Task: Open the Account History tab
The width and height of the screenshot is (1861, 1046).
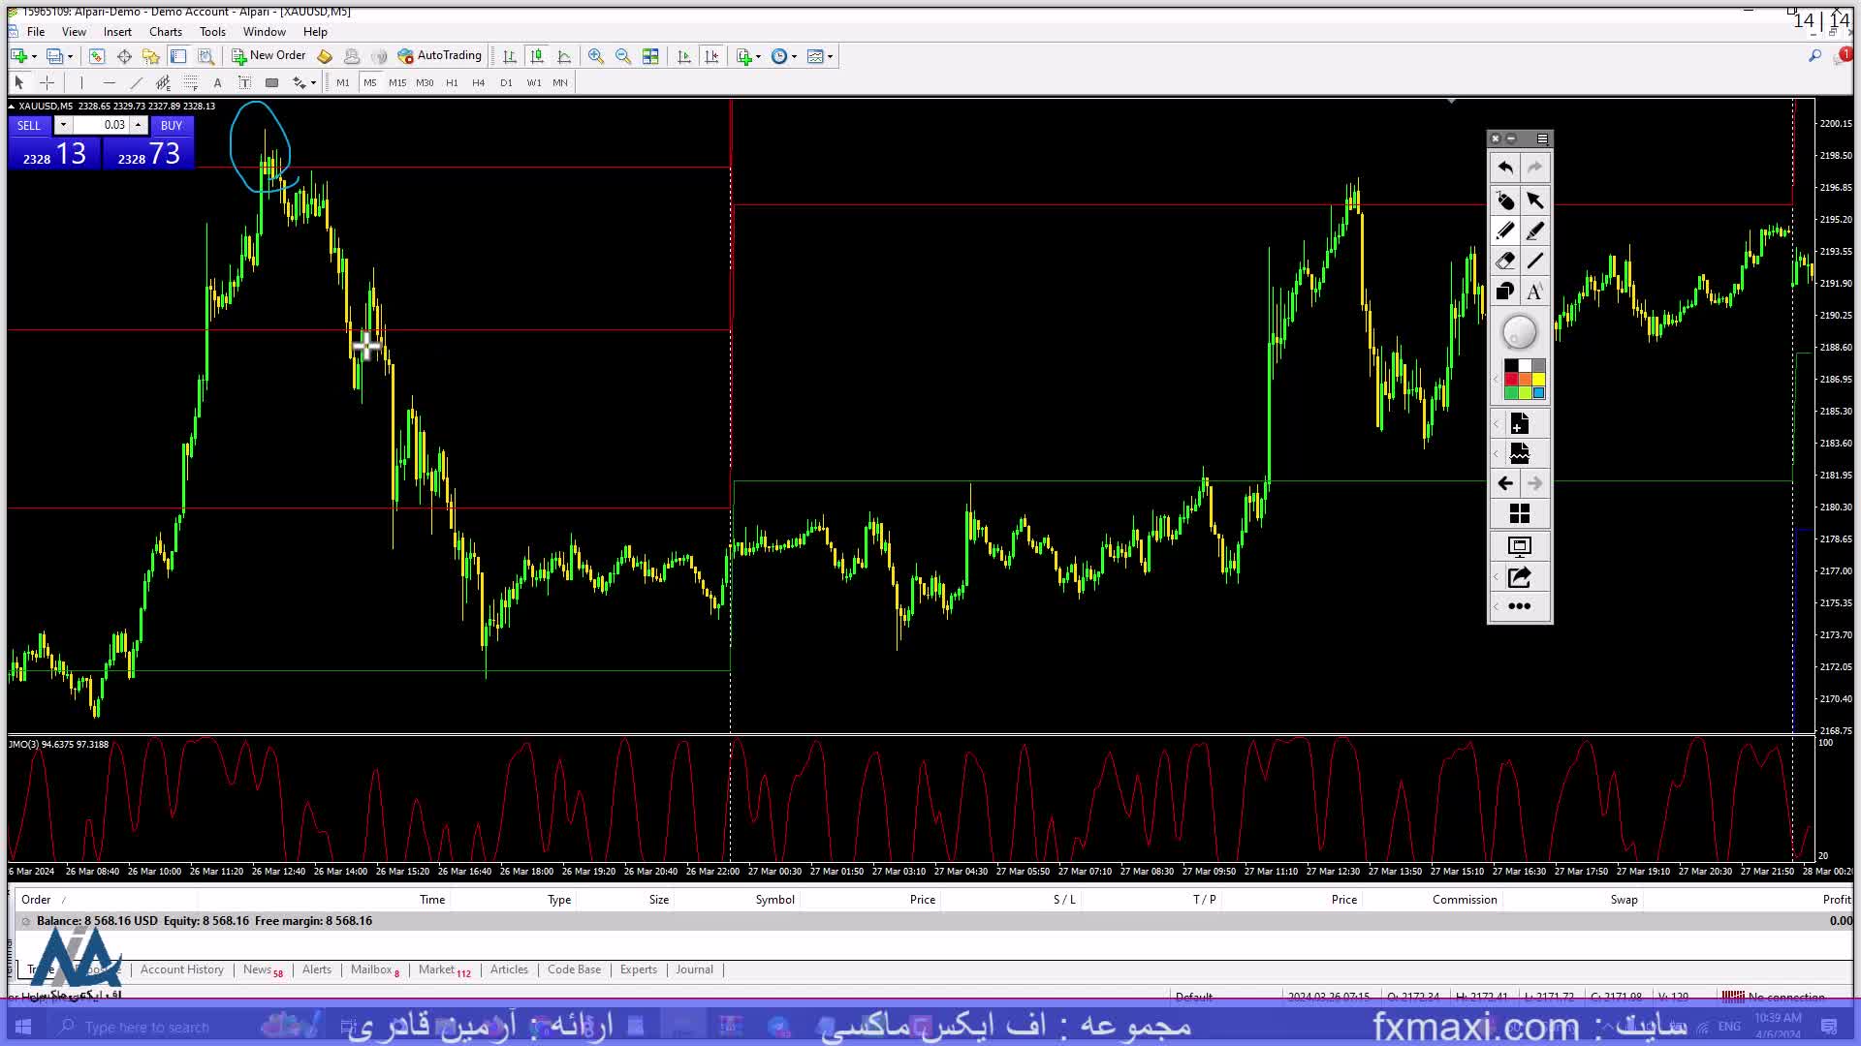Action: (x=181, y=969)
